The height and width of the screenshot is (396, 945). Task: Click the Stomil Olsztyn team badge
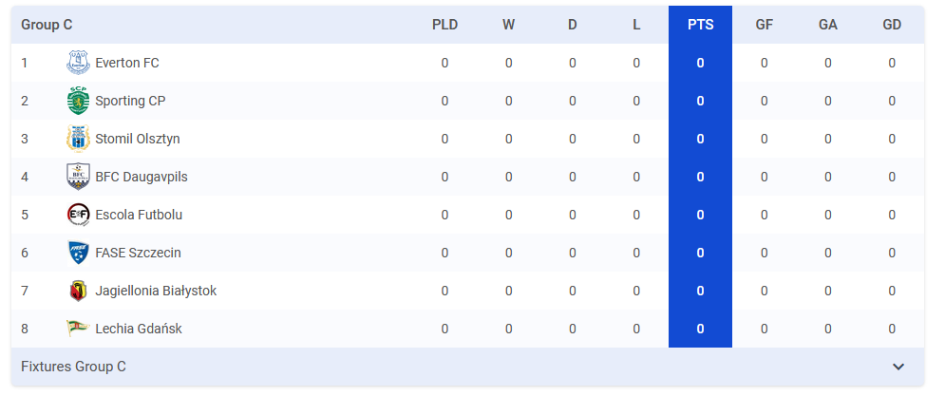coord(78,139)
